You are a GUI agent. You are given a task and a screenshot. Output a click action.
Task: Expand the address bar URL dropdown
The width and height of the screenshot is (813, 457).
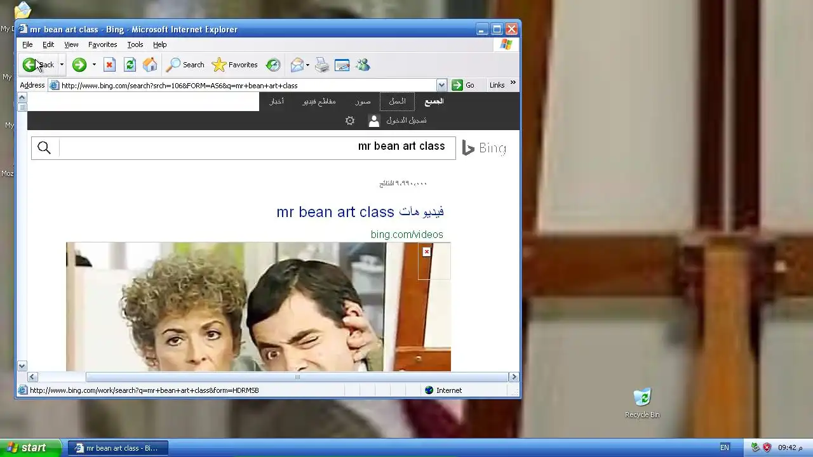pos(441,85)
